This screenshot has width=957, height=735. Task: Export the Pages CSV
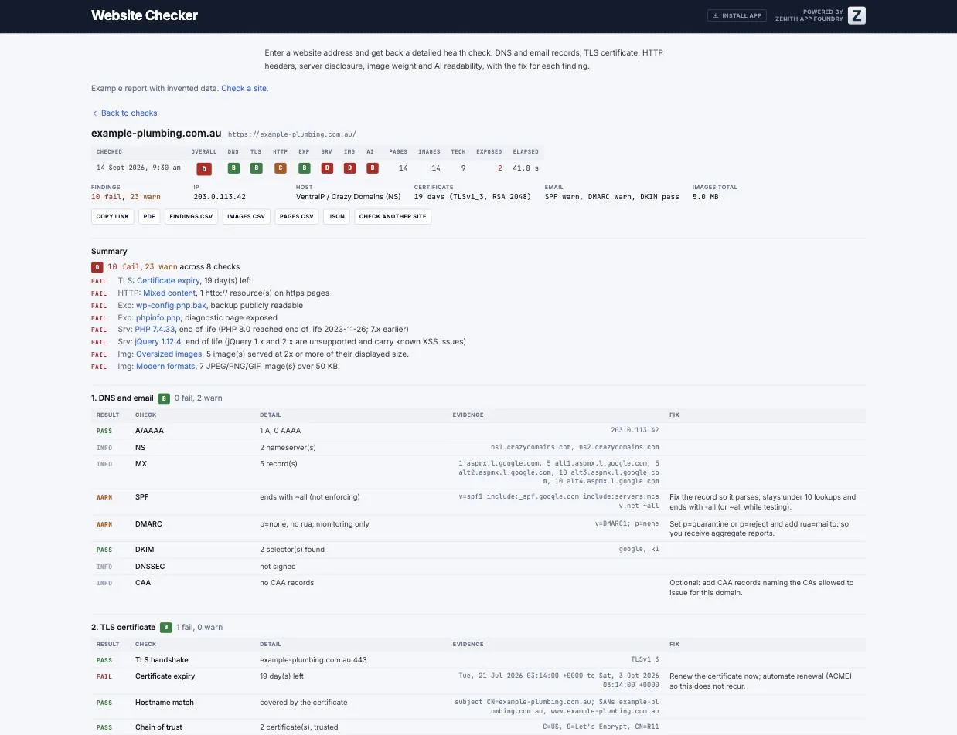click(x=297, y=217)
